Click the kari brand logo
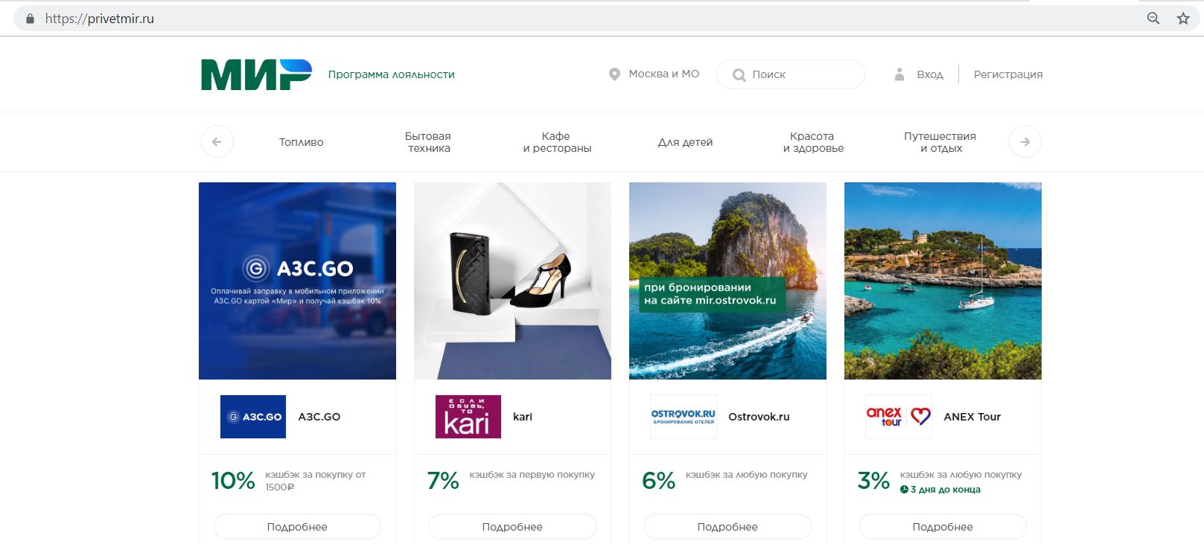This screenshot has width=1204, height=544. tap(468, 417)
